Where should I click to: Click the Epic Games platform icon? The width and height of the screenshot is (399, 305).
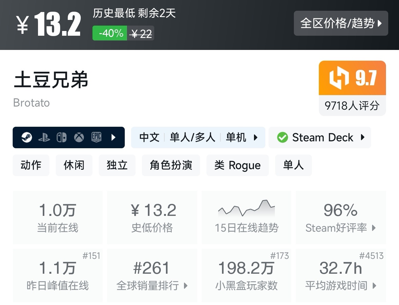[96, 137]
